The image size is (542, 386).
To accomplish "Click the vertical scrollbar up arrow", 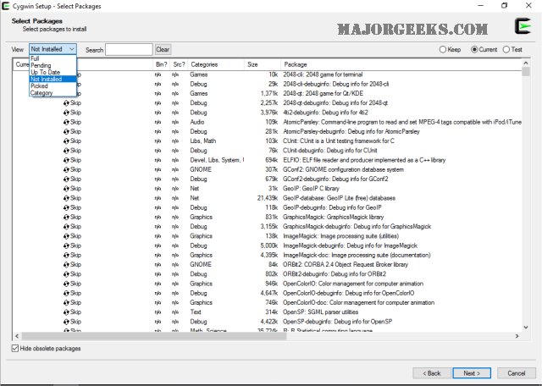I will [x=526, y=63].
